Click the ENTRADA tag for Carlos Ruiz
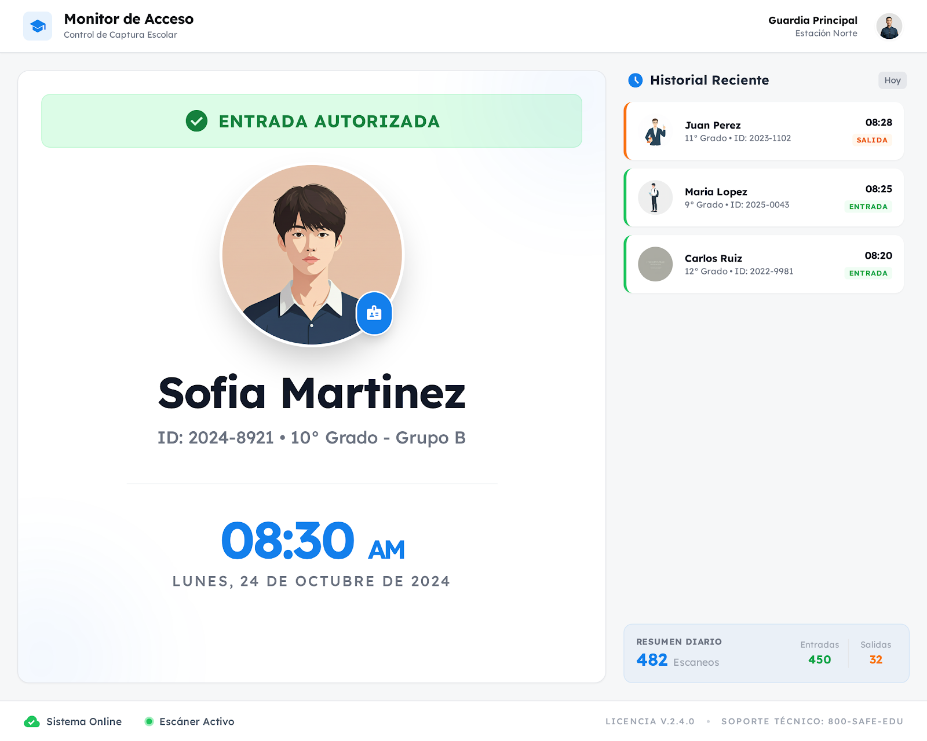 (x=868, y=273)
